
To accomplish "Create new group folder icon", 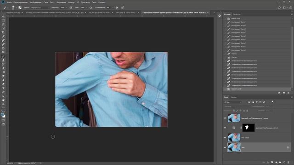I will point(280,162).
